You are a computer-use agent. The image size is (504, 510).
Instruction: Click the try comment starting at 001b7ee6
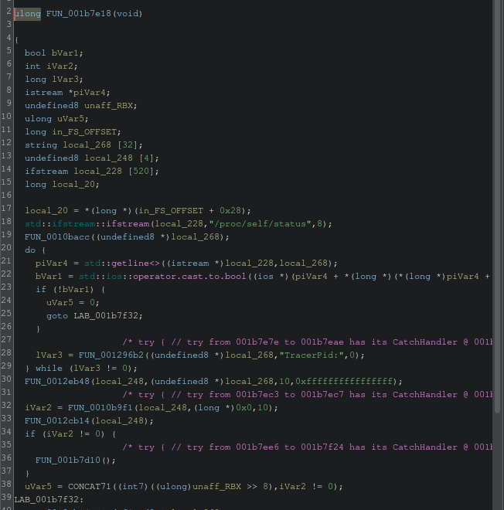307,447
